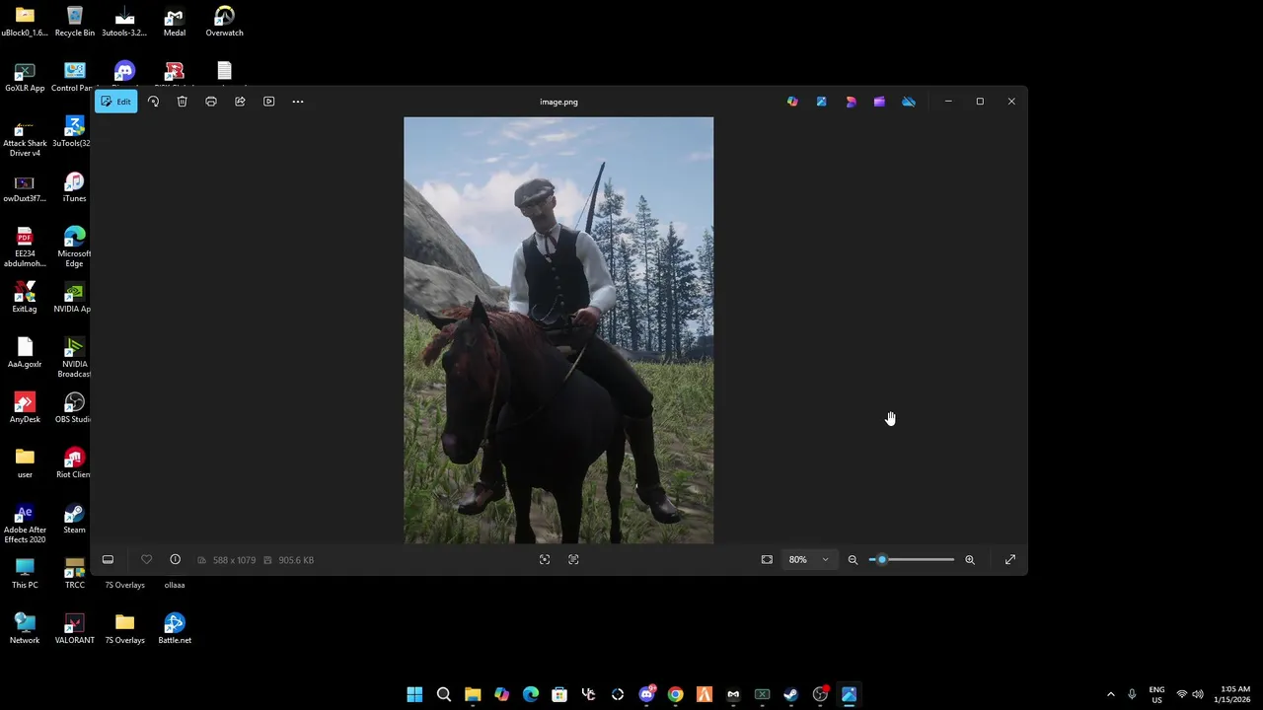
Task: Open the 80% zoom level dropdown
Action: click(x=808, y=560)
